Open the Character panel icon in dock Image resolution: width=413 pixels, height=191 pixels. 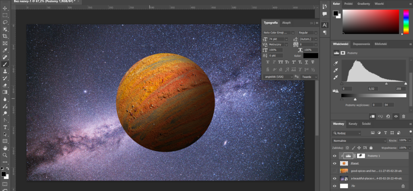pos(325,25)
